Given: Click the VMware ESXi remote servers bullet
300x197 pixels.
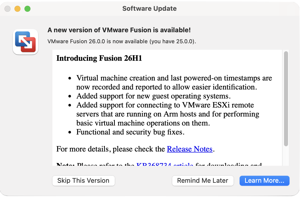Looking at the screenshot, I should (x=168, y=114).
